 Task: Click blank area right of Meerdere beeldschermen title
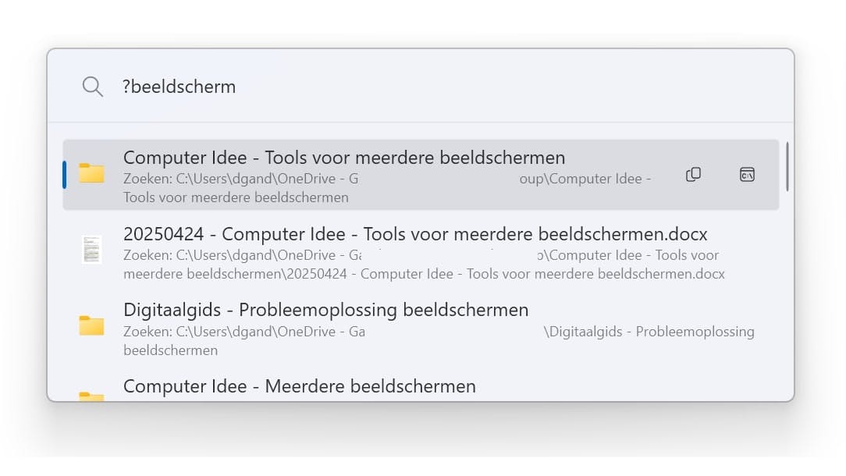coord(624,386)
